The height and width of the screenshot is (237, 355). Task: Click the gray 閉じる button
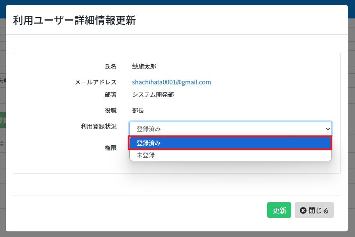(314, 210)
